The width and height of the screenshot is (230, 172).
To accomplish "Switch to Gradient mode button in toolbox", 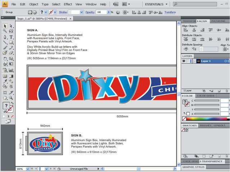I will [8, 116].
